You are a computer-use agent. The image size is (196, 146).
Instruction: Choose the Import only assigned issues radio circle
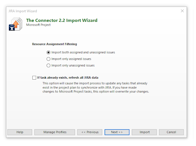pyautogui.click(x=48, y=59)
